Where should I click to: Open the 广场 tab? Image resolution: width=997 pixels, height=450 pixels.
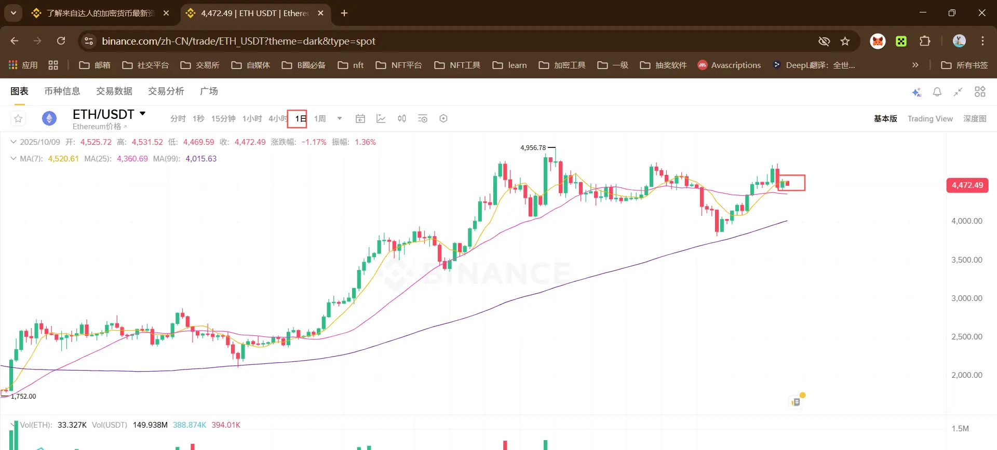209,91
